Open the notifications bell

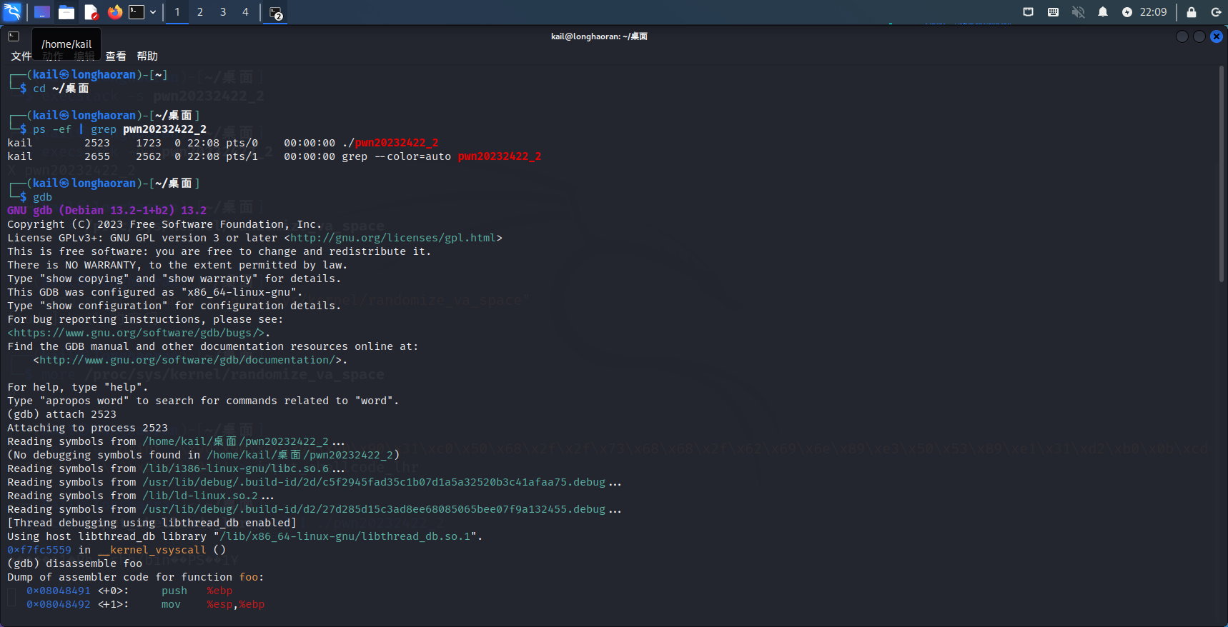click(1103, 12)
